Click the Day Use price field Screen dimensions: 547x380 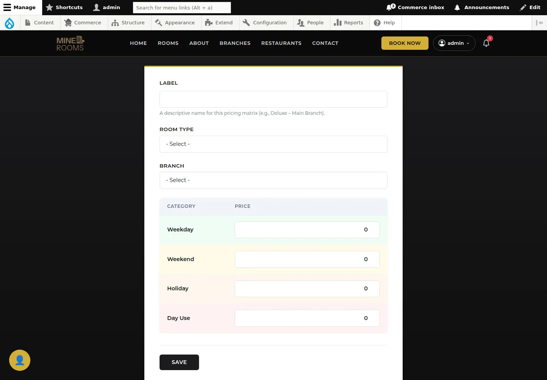[307, 318]
